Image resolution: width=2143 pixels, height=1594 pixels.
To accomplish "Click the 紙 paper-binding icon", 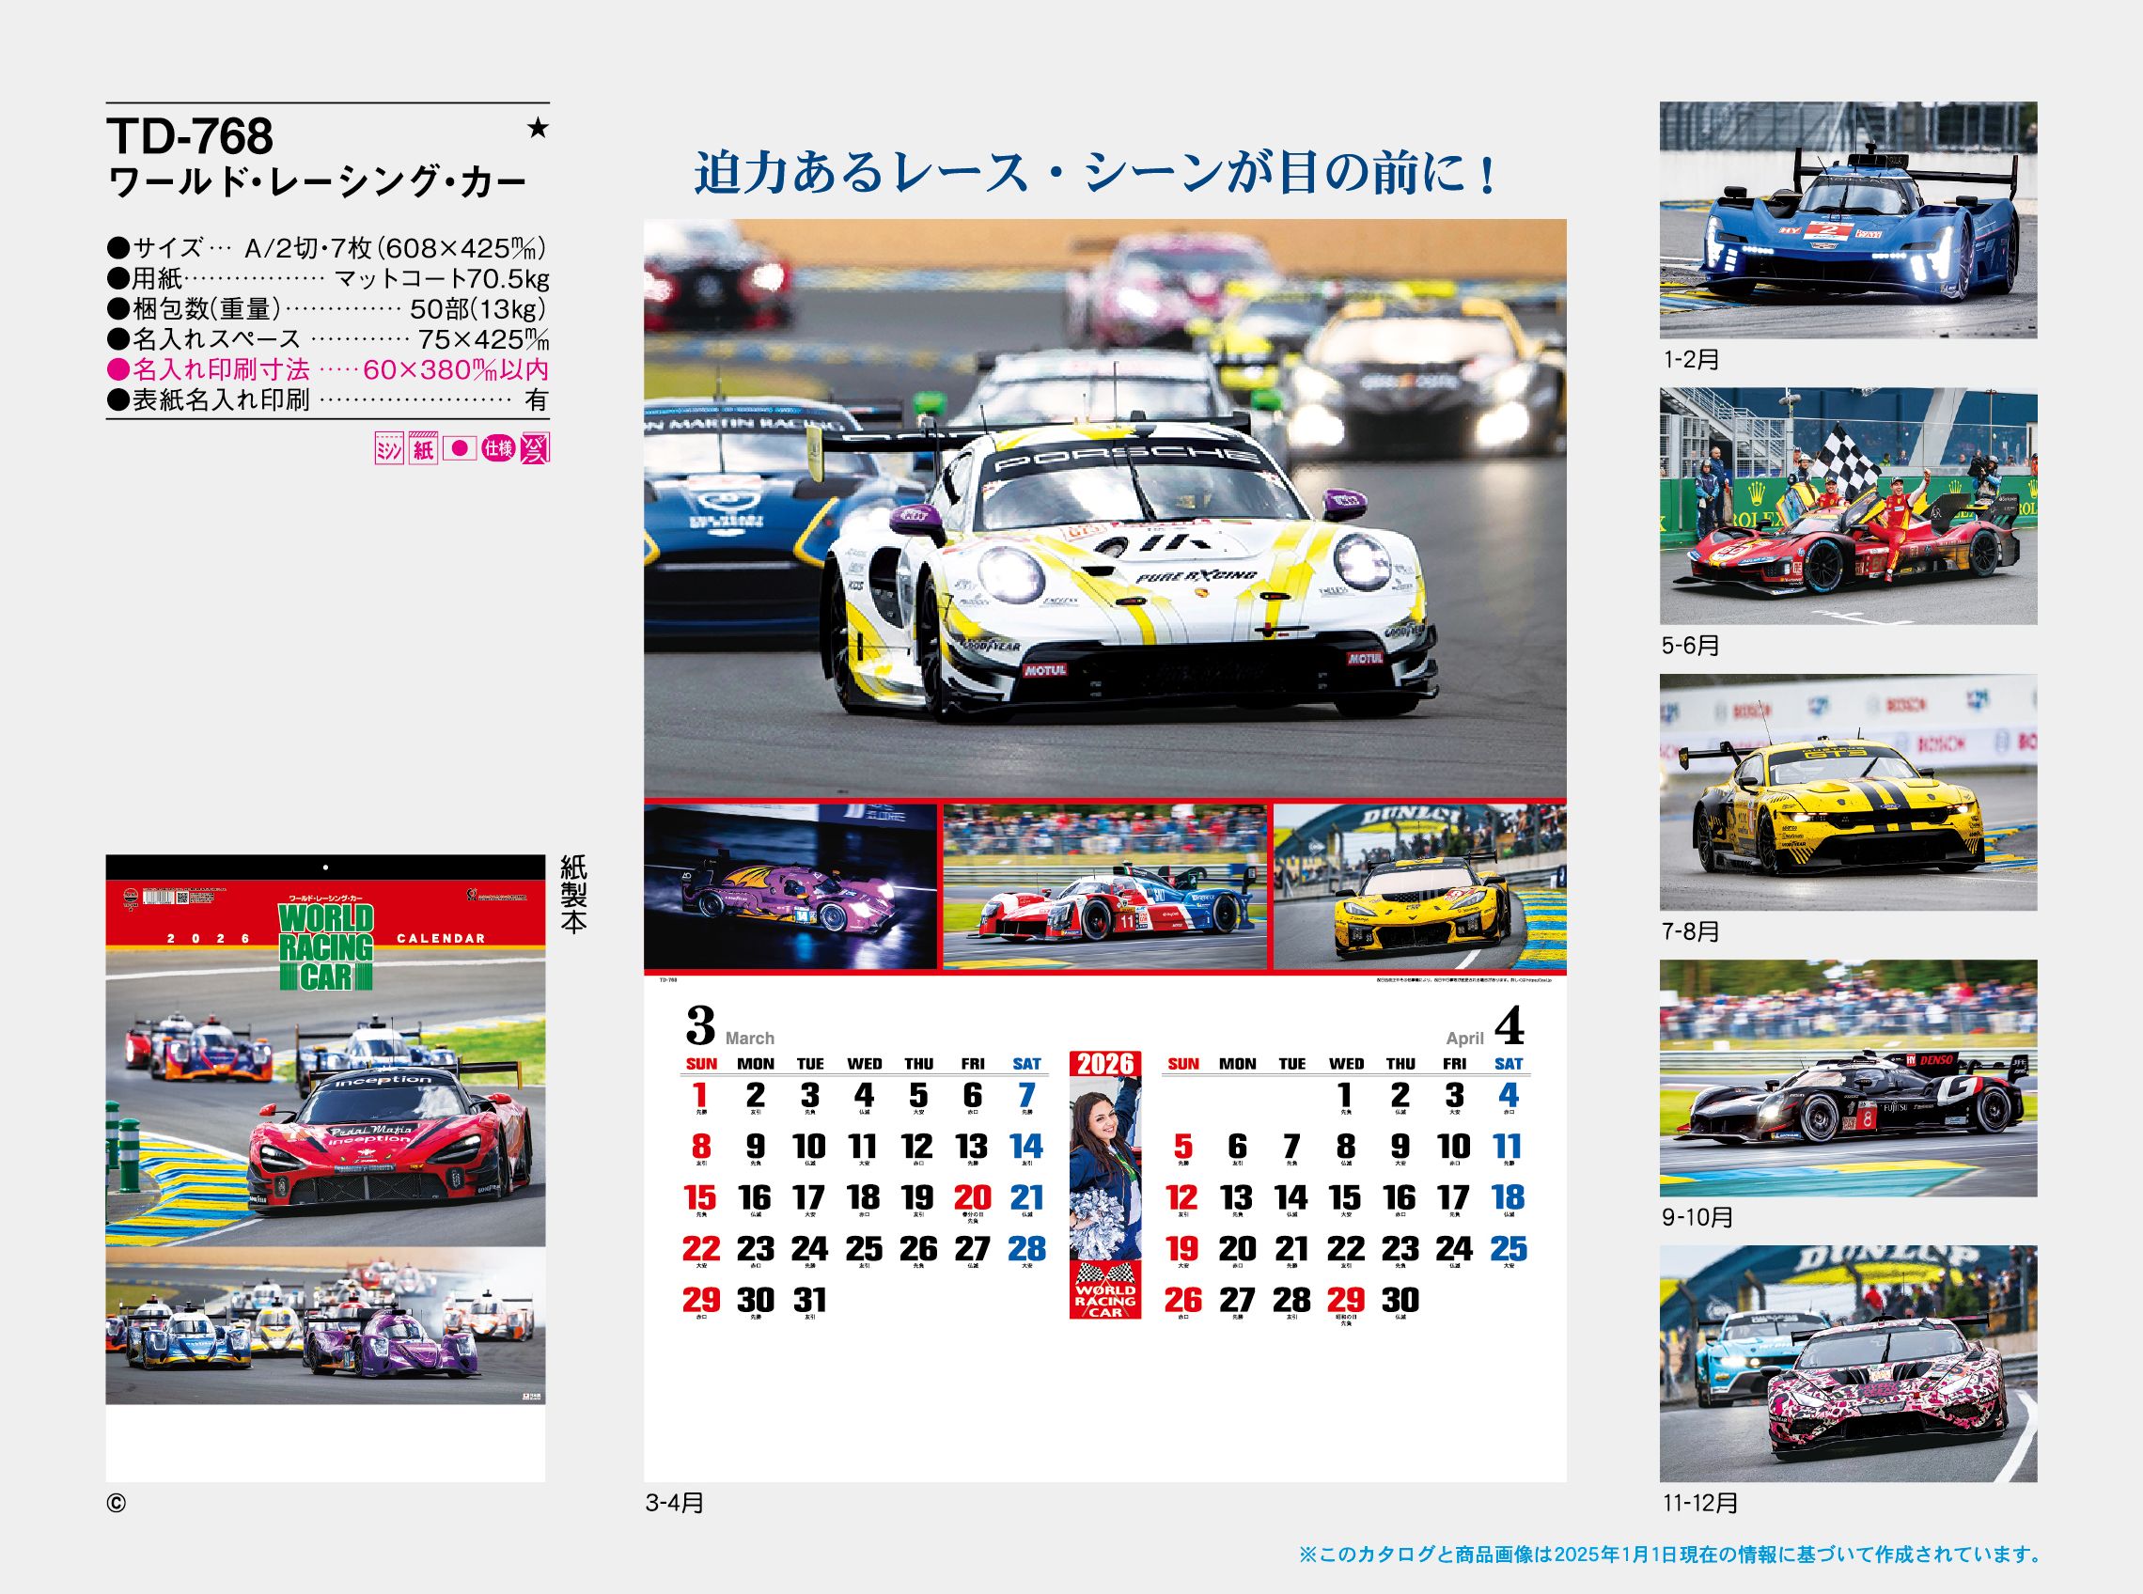I will pos(423,448).
